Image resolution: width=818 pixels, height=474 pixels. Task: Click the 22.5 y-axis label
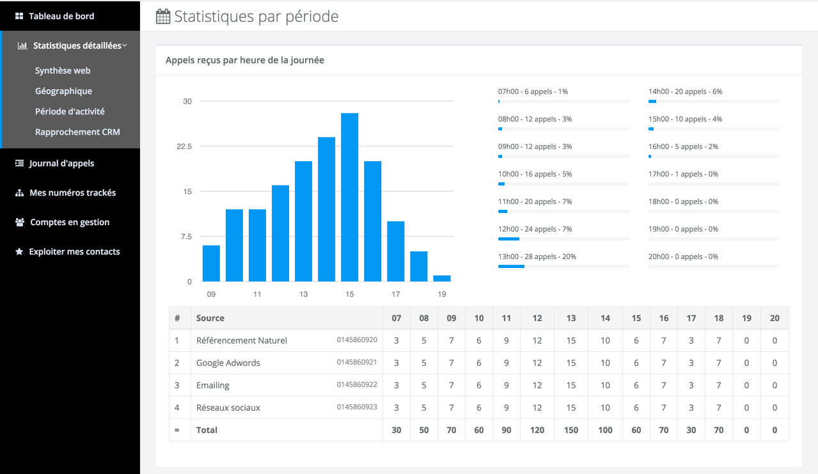(x=184, y=146)
